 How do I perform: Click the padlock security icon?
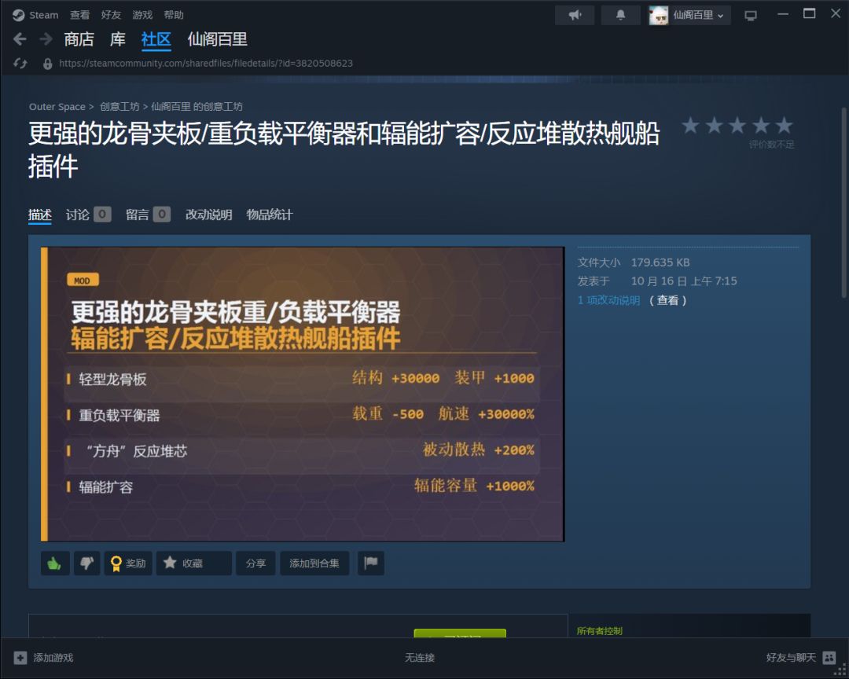(x=48, y=64)
